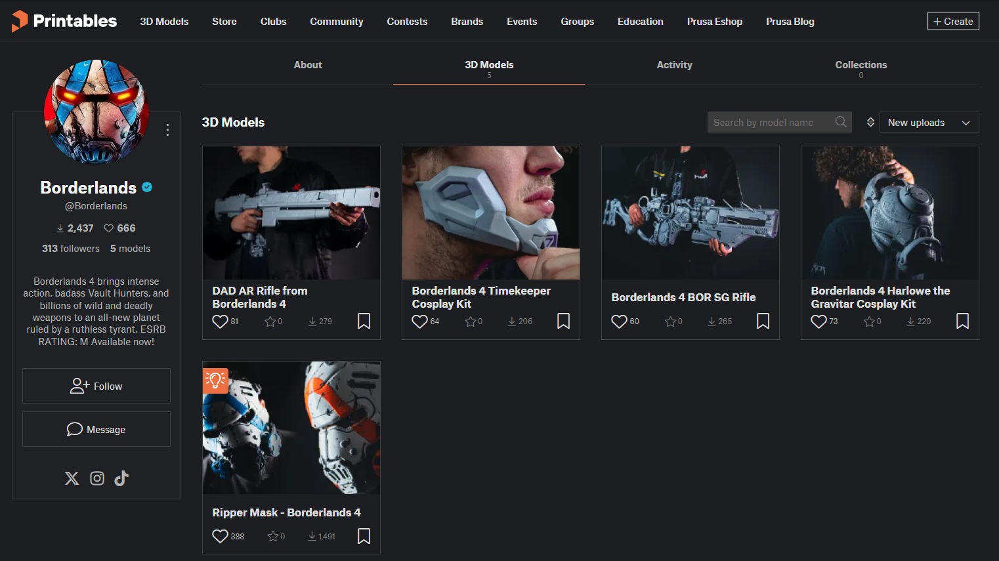This screenshot has height=561, width=999.
Task: Like the Harlowe Gravitar Cosplay Kit
Action: click(818, 322)
